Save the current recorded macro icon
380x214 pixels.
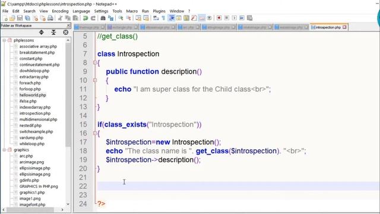coord(249,18)
